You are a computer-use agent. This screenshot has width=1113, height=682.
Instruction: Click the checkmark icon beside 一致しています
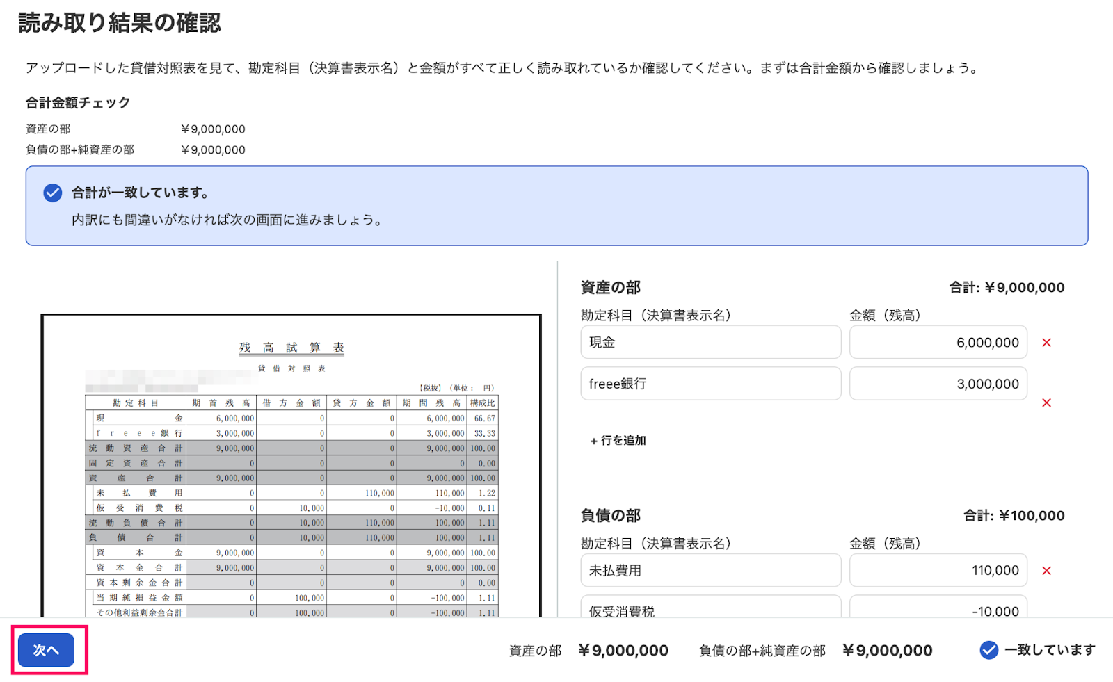(x=988, y=650)
